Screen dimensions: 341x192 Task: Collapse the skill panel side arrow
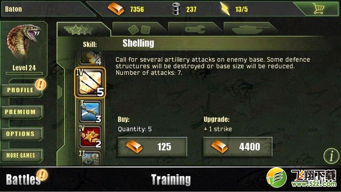pyautogui.click(x=60, y=92)
